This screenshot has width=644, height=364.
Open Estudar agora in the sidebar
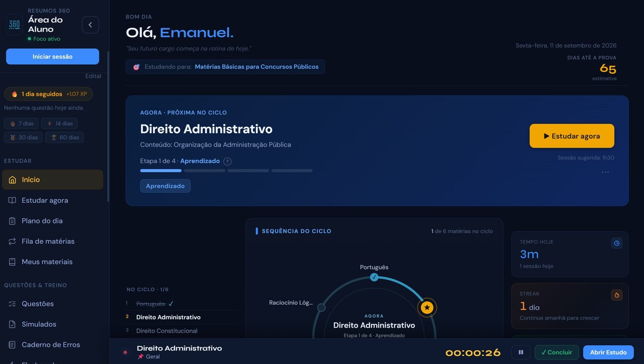click(52, 200)
